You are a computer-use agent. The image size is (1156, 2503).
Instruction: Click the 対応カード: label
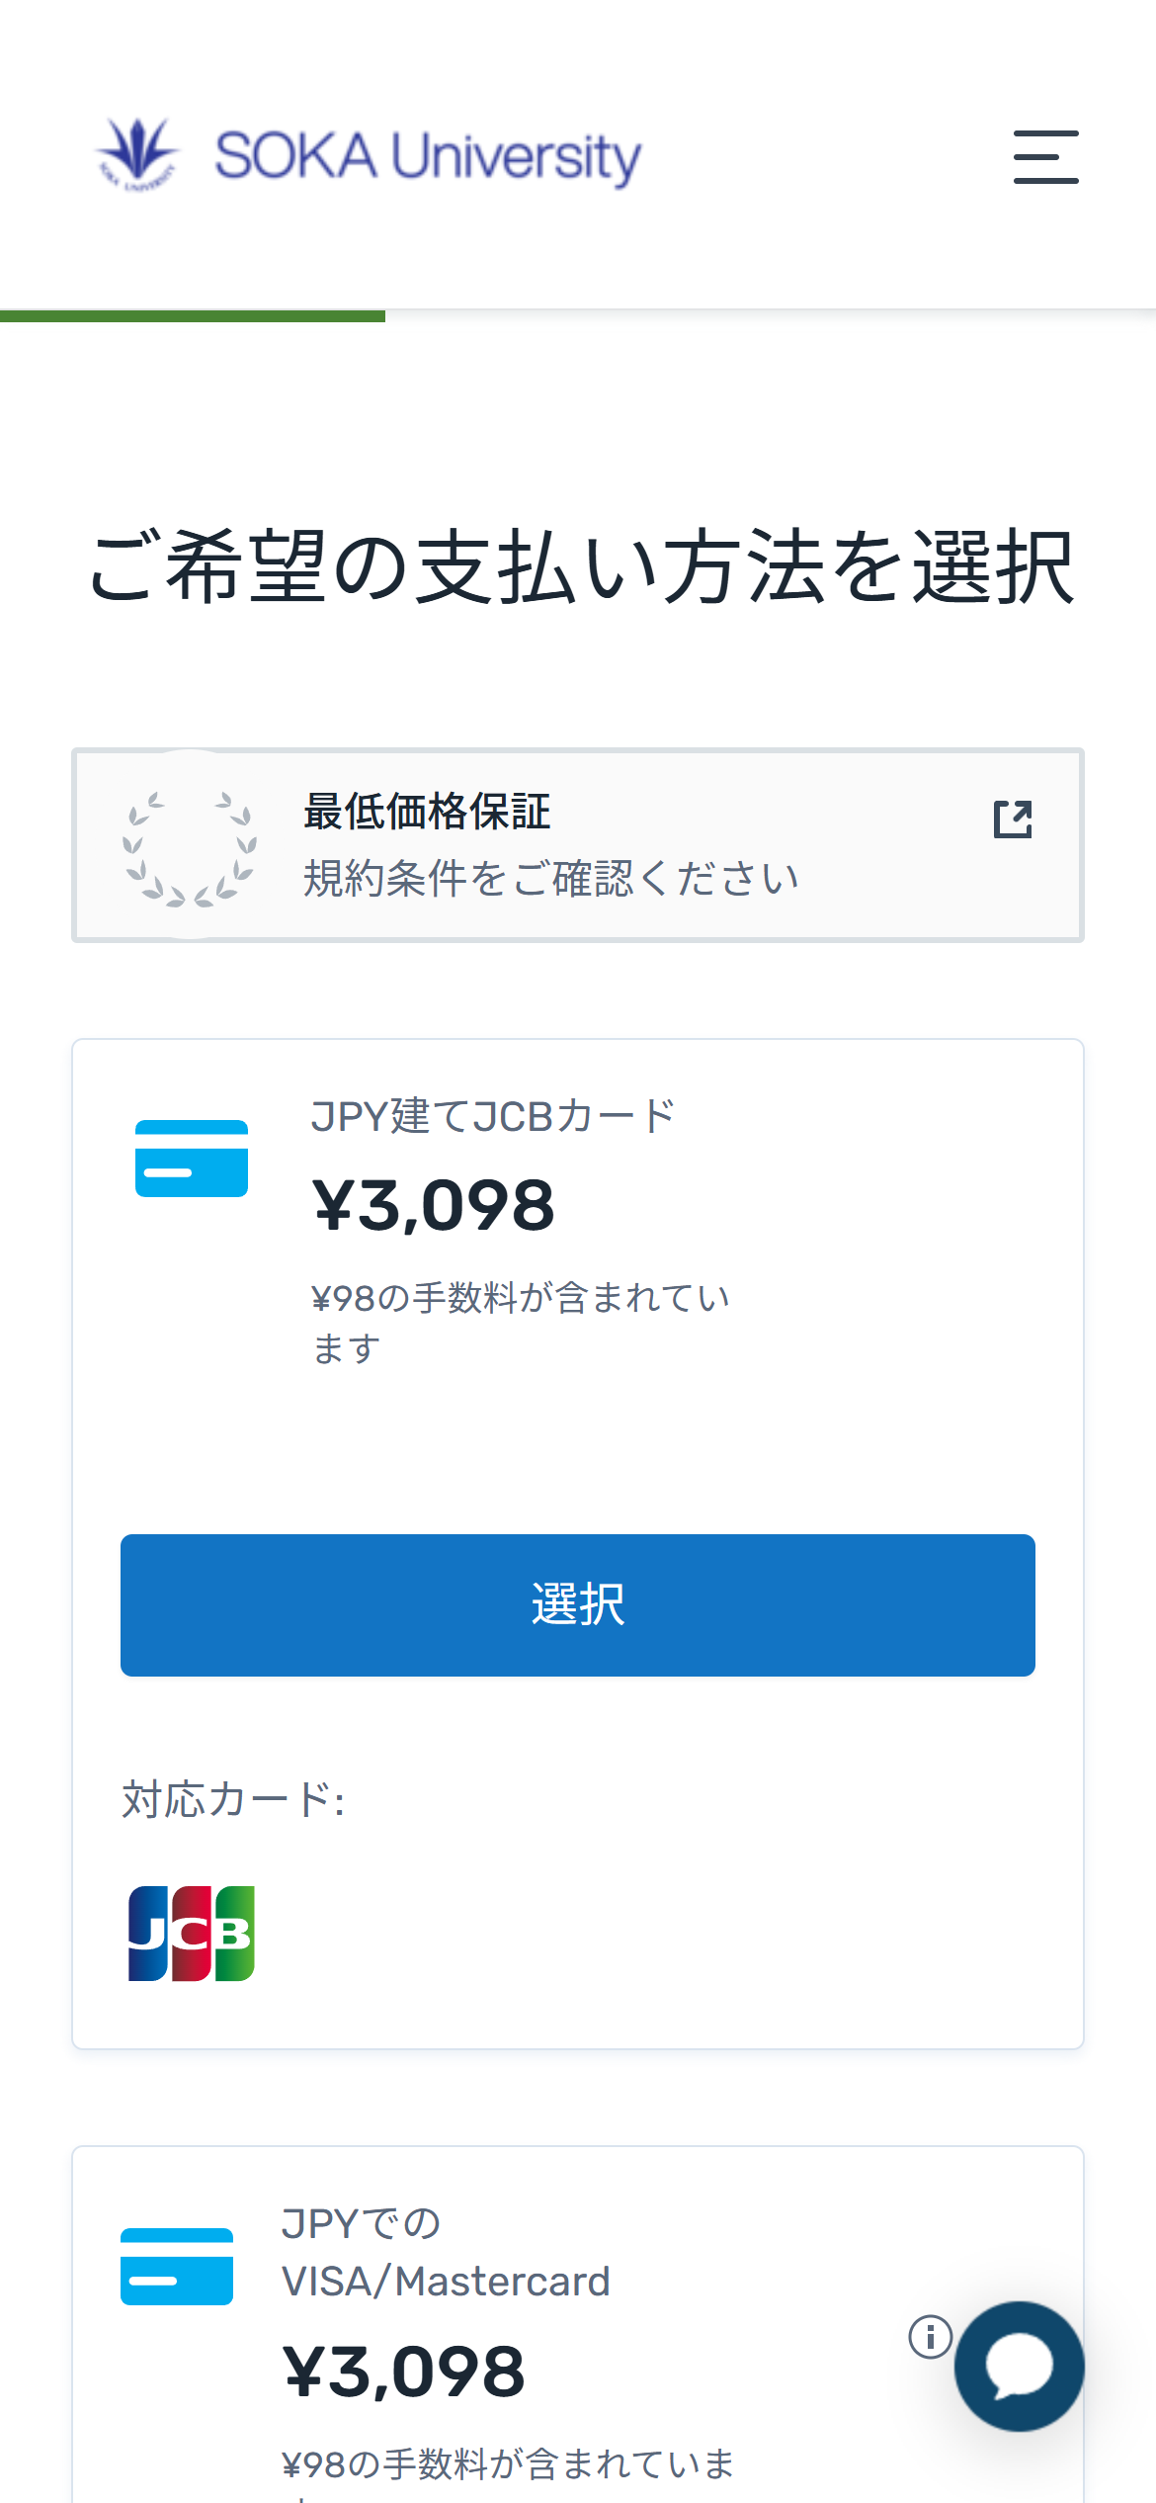pos(233,1800)
